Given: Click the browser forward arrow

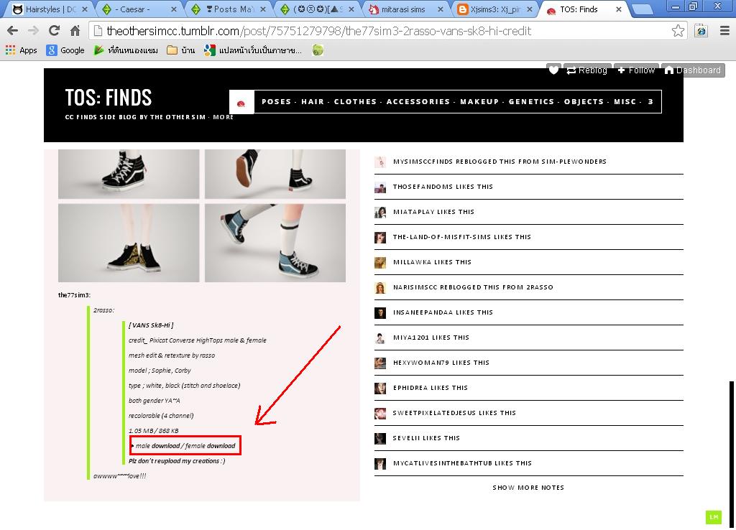Looking at the screenshot, I should click(33, 31).
